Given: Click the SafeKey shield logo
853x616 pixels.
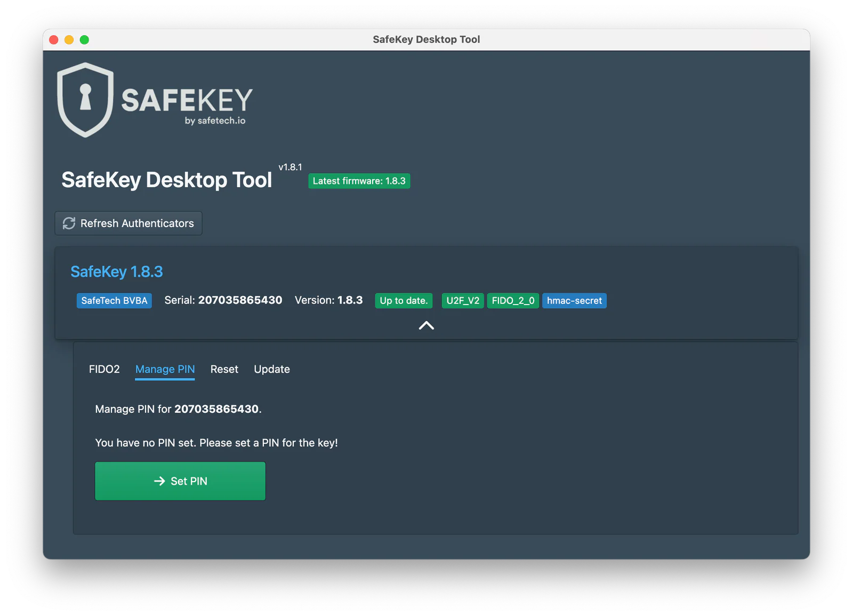Looking at the screenshot, I should click(85, 100).
